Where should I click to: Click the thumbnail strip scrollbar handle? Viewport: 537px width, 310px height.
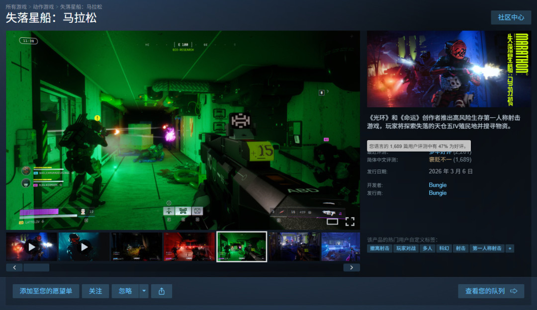click(36, 268)
